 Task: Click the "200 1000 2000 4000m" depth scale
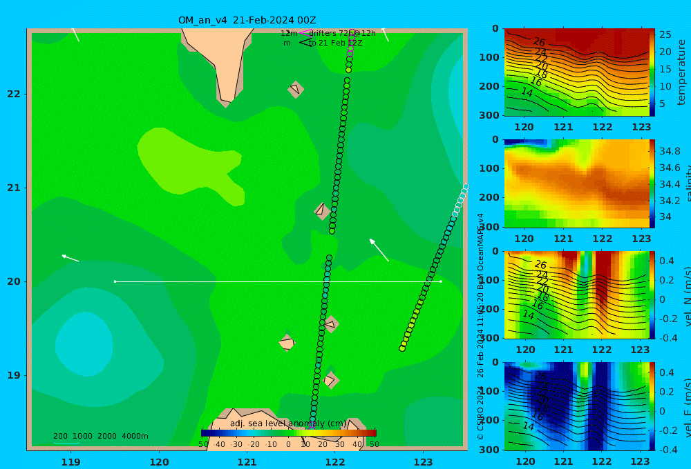tap(100, 436)
